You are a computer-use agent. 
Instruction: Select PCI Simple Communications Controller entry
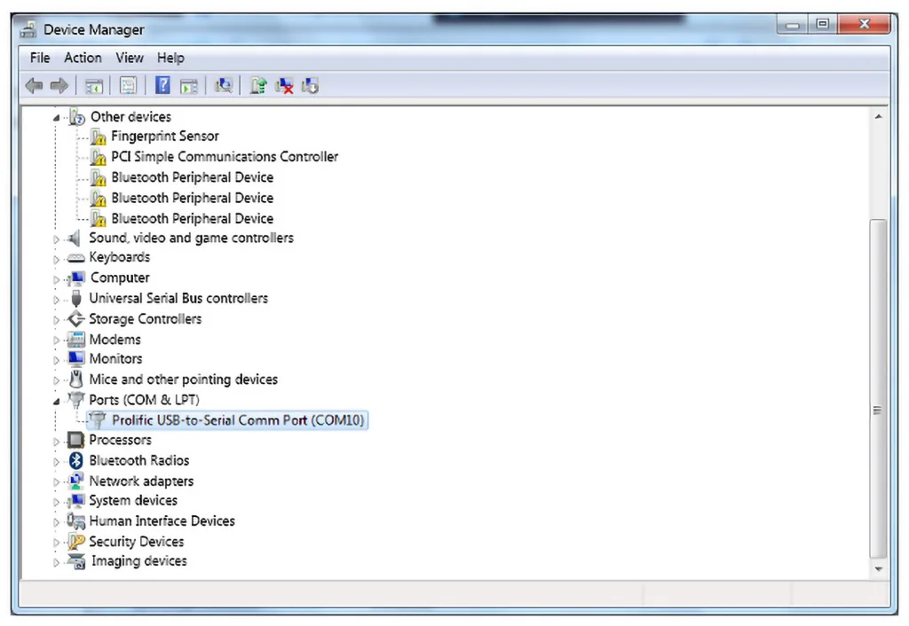[x=224, y=157]
